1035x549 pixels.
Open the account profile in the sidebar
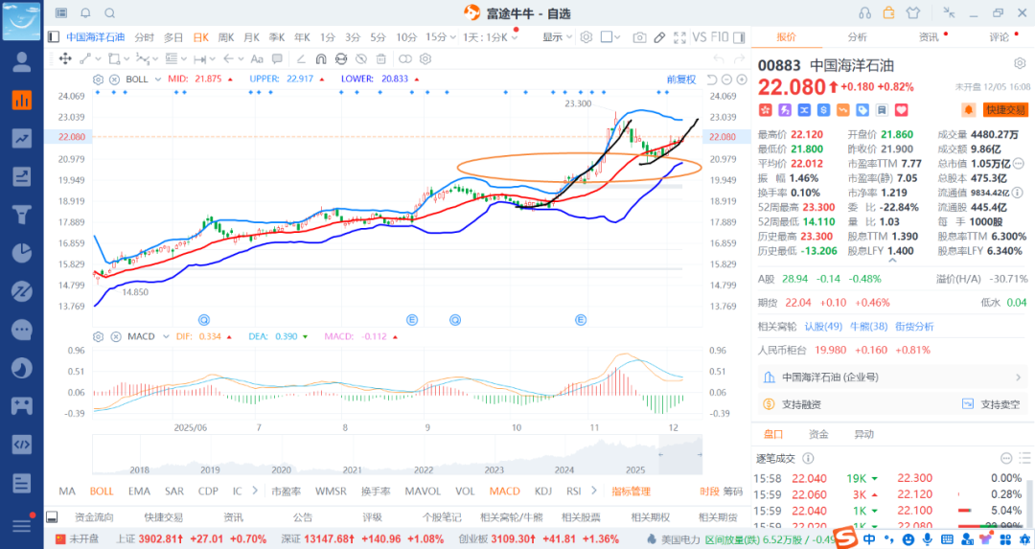click(x=22, y=62)
